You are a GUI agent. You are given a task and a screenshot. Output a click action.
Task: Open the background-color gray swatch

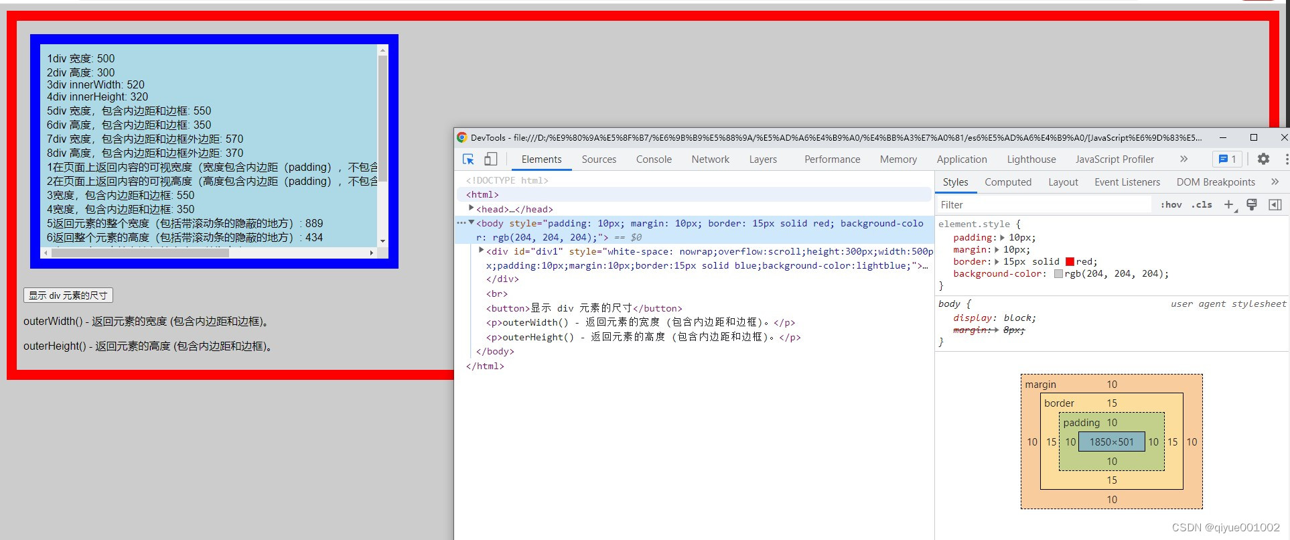[1058, 274]
